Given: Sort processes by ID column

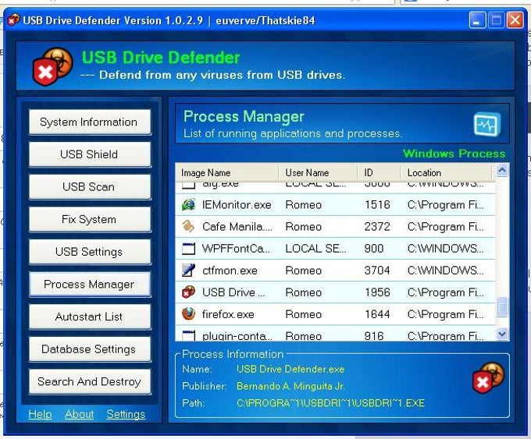Looking at the screenshot, I should tap(380, 173).
